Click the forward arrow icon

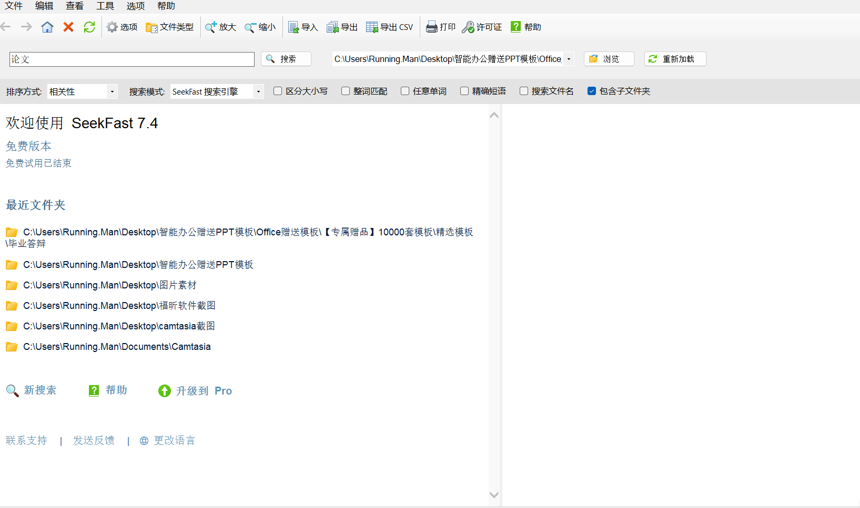click(x=26, y=27)
